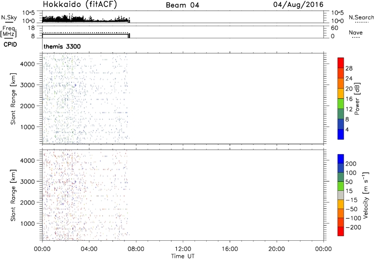
Task: Click the gray segment of the Velocity colorbar
Action: [x=341, y=195]
